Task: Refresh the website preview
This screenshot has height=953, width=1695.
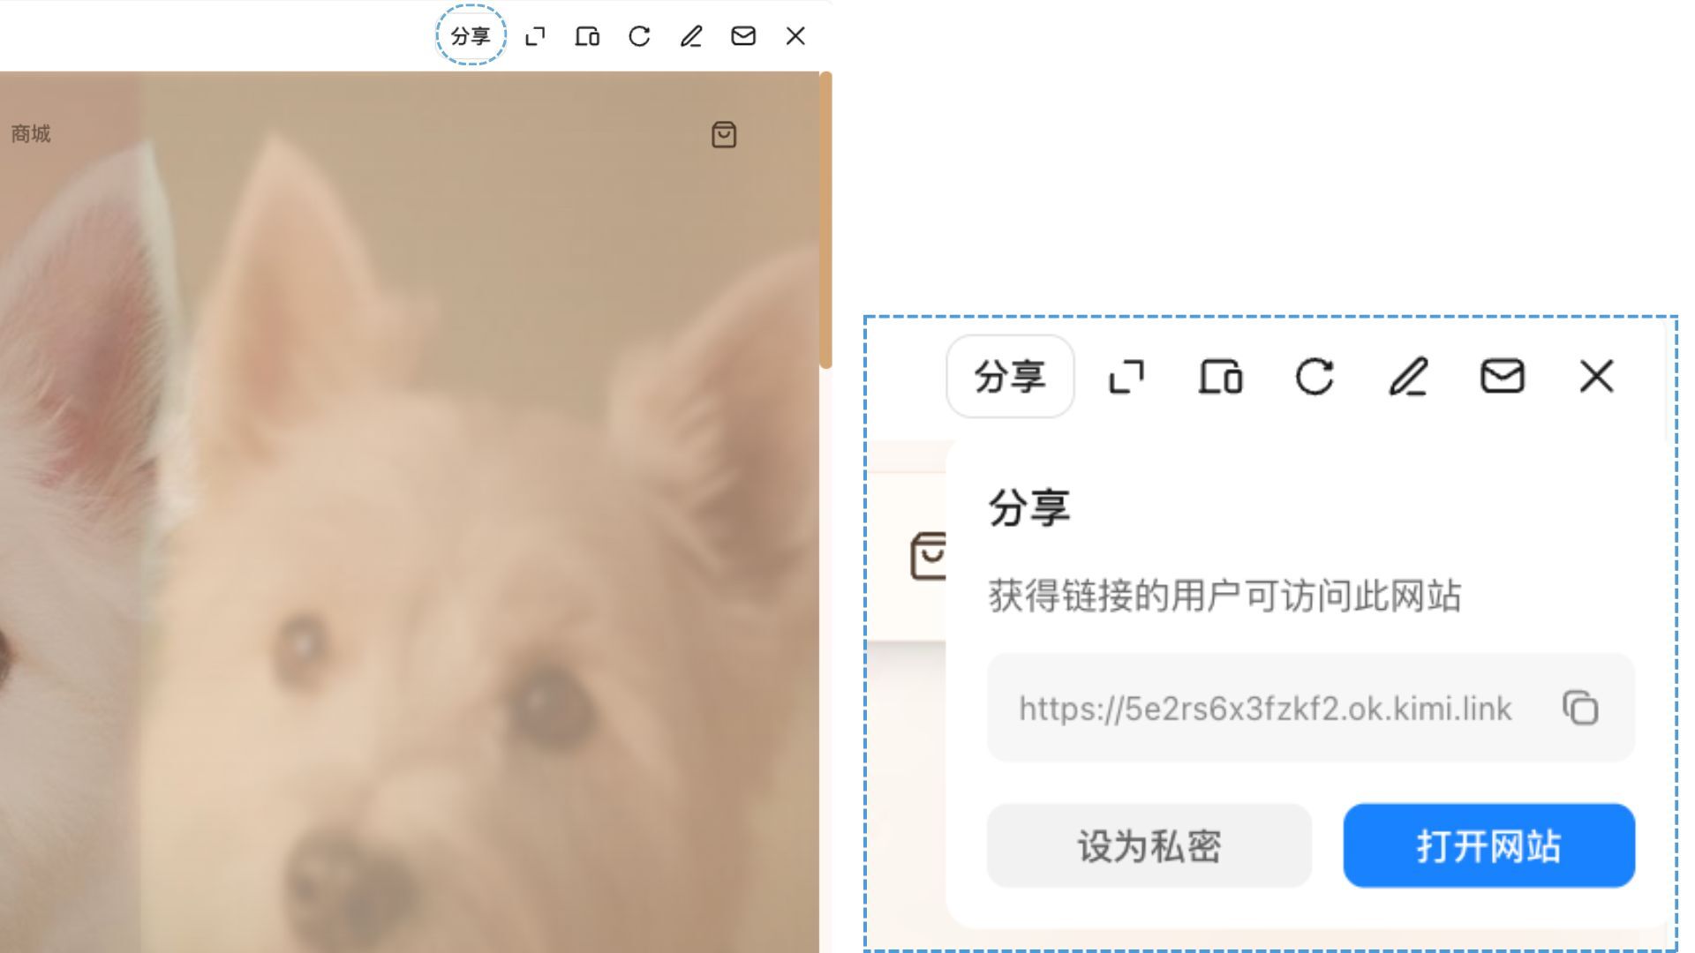Action: tap(640, 36)
